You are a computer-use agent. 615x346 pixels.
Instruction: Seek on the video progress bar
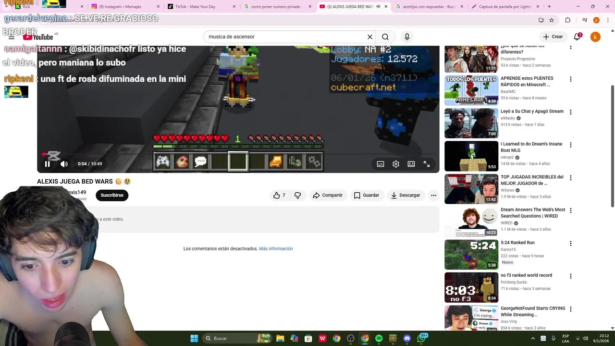click(238, 154)
